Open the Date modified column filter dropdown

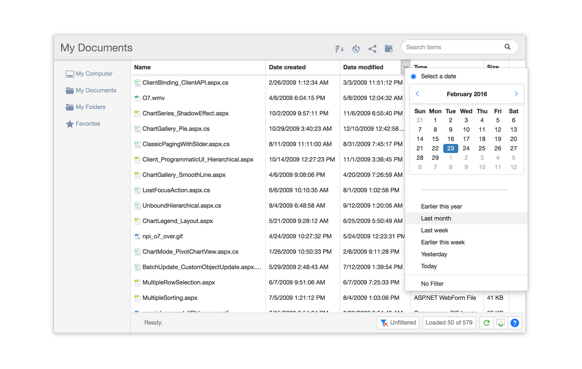[405, 67]
